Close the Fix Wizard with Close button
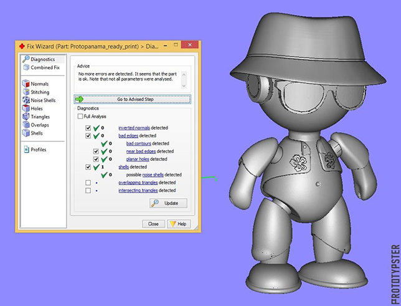Image resolution: width=401 pixels, height=306 pixels. click(x=153, y=224)
